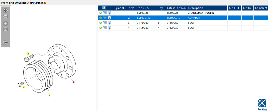Click the search icon in table header

point(104,8)
